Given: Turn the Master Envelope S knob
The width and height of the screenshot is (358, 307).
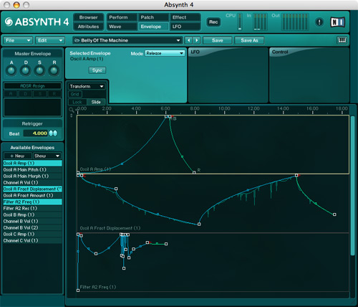Looking at the screenshot, I should pos(39,70).
